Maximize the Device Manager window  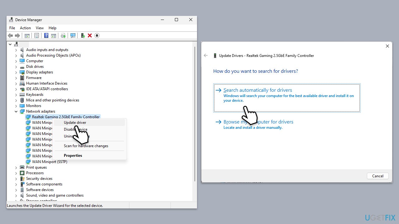point(176,20)
